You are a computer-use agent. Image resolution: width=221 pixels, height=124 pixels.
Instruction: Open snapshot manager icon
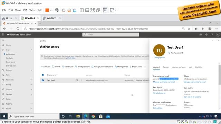[x=75, y=10]
